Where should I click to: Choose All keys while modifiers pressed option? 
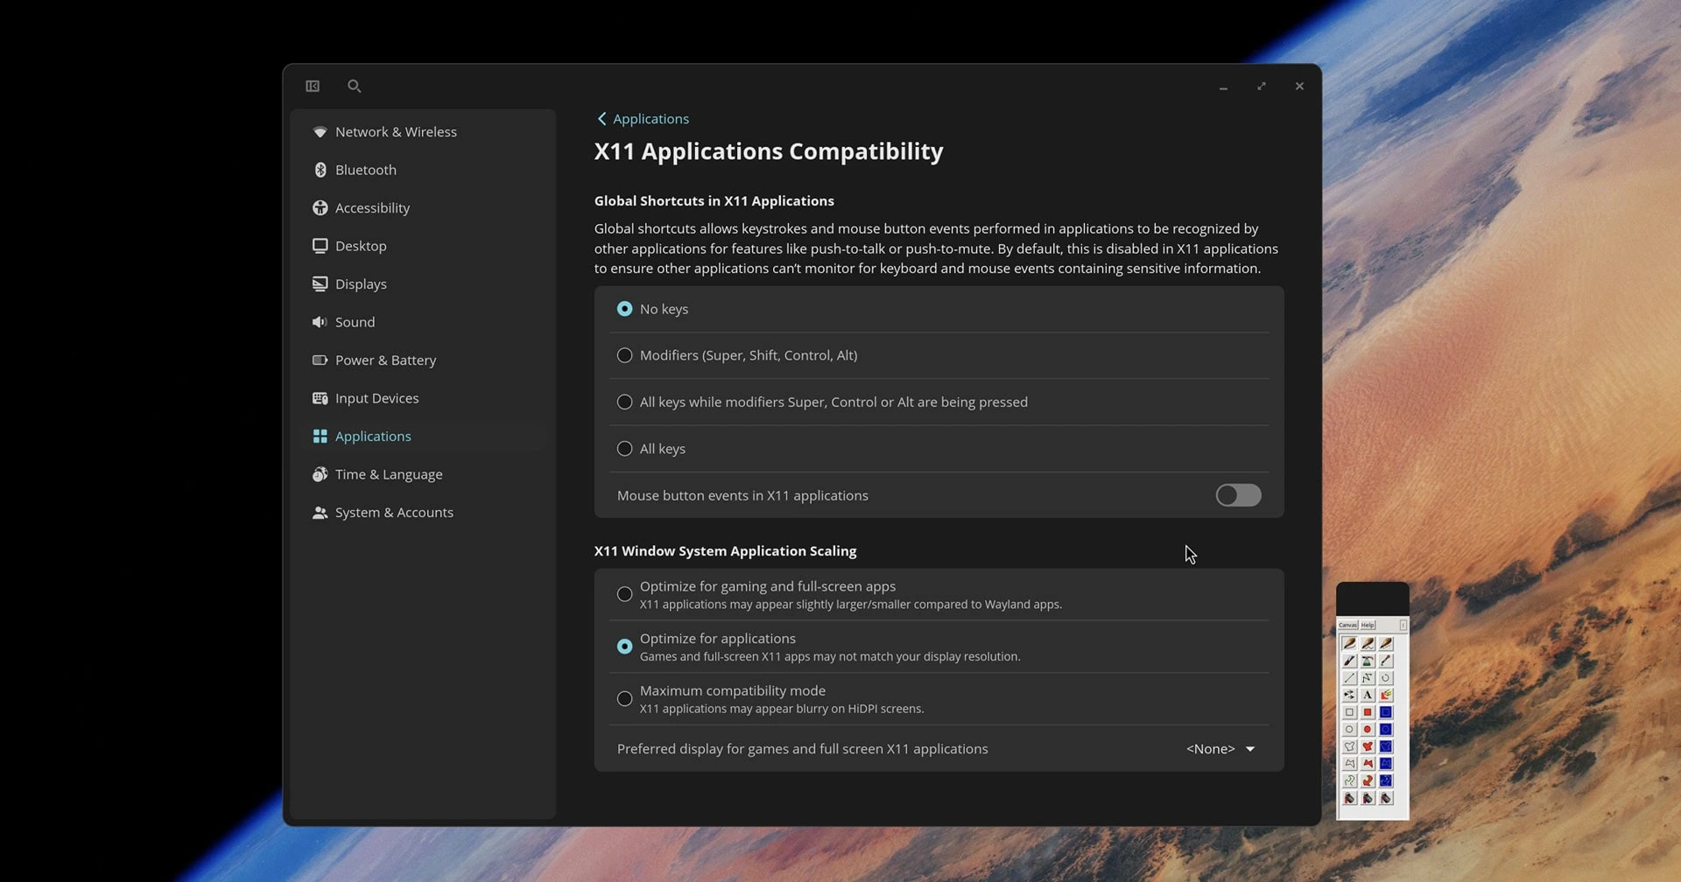click(x=939, y=402)
